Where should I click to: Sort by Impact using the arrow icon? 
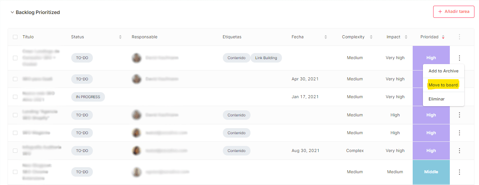(406, 37)
